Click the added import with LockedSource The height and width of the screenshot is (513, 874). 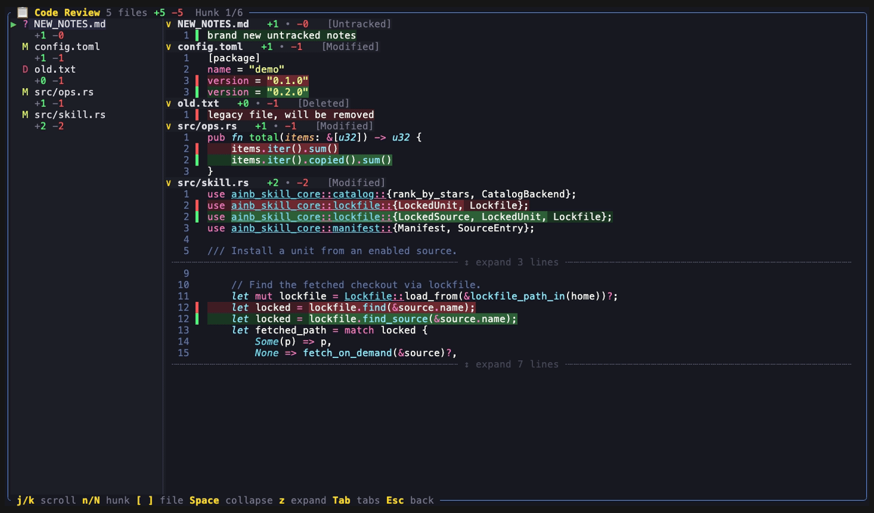point(410,217)
